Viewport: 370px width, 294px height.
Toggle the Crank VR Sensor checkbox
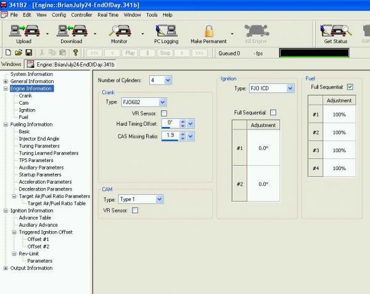click(x=164, y=113)
